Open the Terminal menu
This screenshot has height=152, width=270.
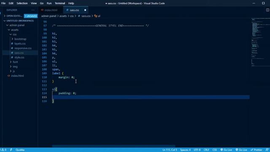(x=60, y=3)
